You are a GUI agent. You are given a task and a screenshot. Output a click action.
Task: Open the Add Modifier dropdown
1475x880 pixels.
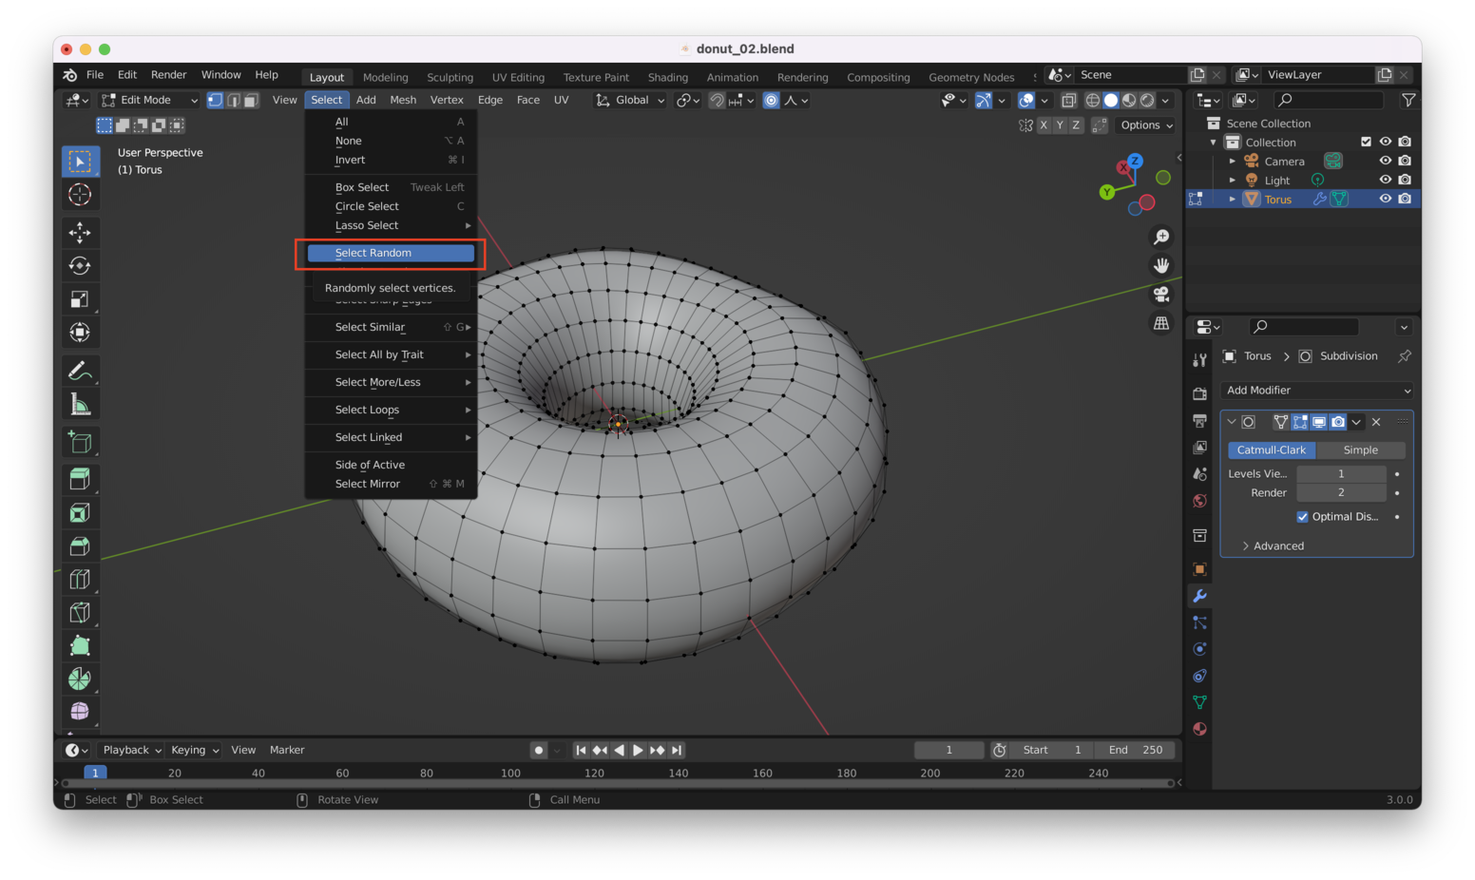[1317, 391]
